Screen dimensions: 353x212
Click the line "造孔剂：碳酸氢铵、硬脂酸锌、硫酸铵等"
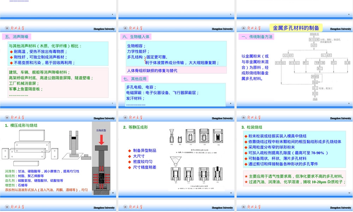coord(34,181)
